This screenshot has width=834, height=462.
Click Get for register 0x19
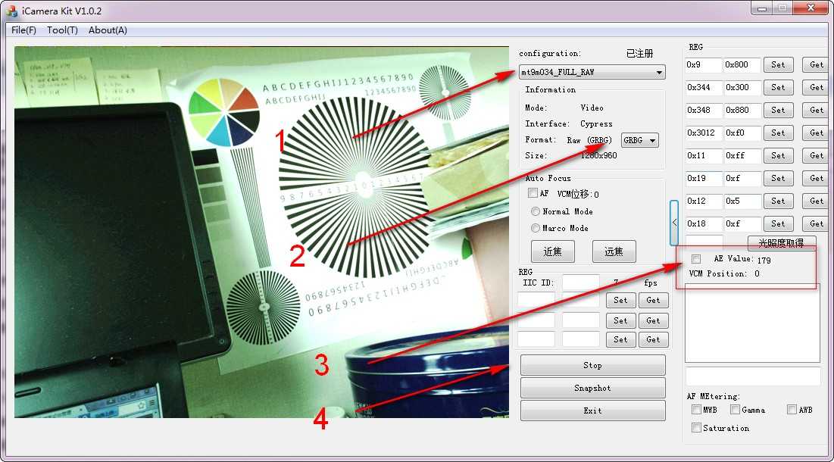(x=817, y=178)
